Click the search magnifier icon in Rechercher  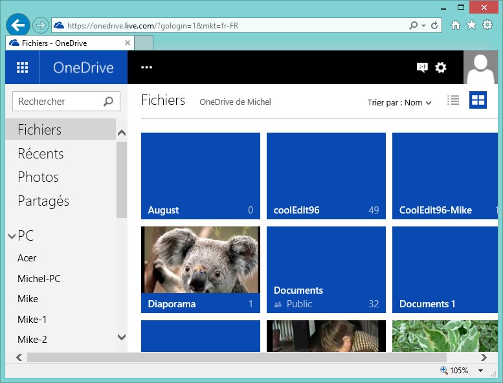point(108,102)
